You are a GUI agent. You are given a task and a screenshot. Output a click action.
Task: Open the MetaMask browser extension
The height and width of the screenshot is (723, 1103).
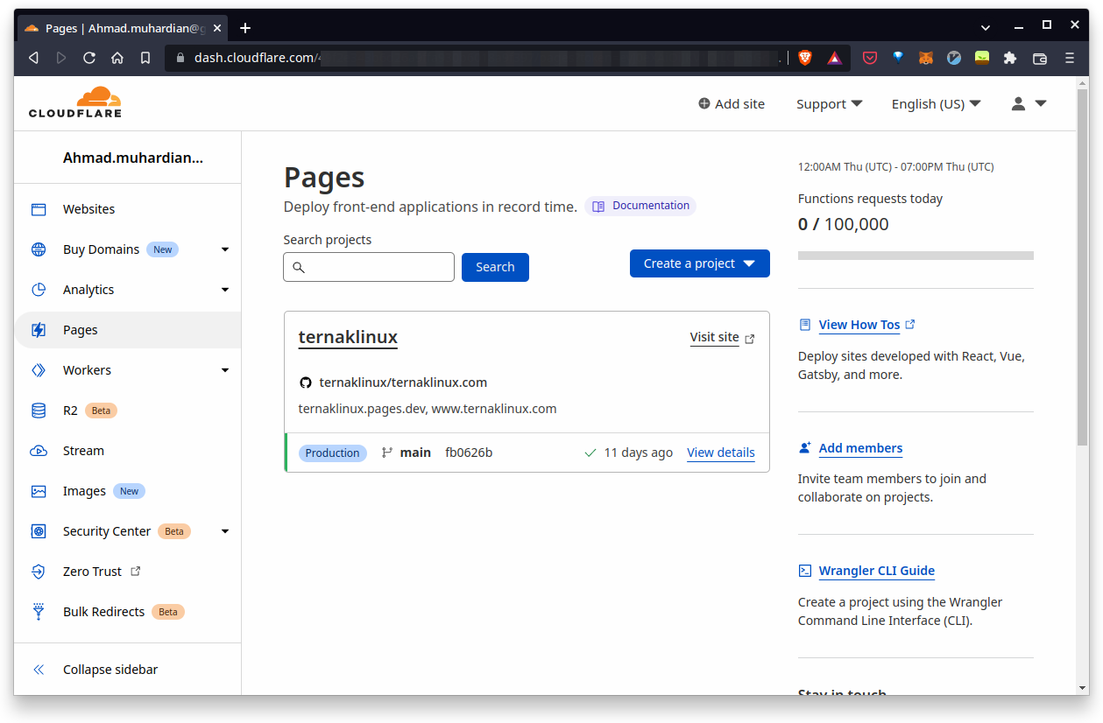[x=925, y=58]
